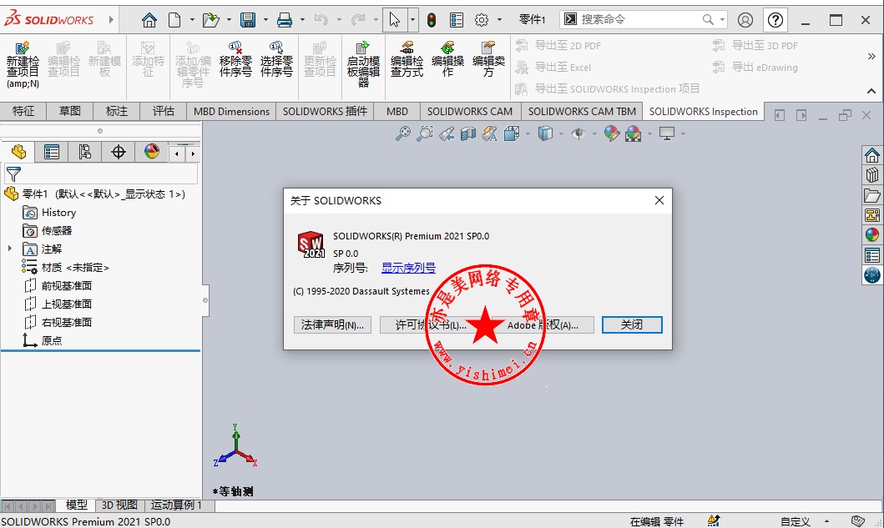This screenshot has width=884, height=528.
Task: Click 编辑检查方式 tool
Action: [407, 59]
